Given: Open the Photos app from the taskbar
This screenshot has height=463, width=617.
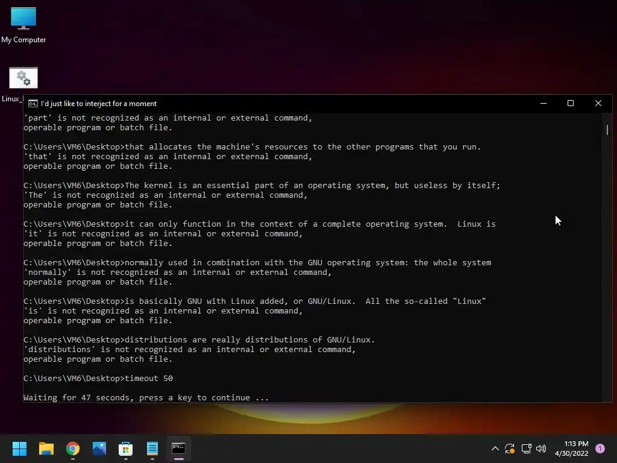Looking at the screenshot, I should pyautogui.click(x=99, y=449).
